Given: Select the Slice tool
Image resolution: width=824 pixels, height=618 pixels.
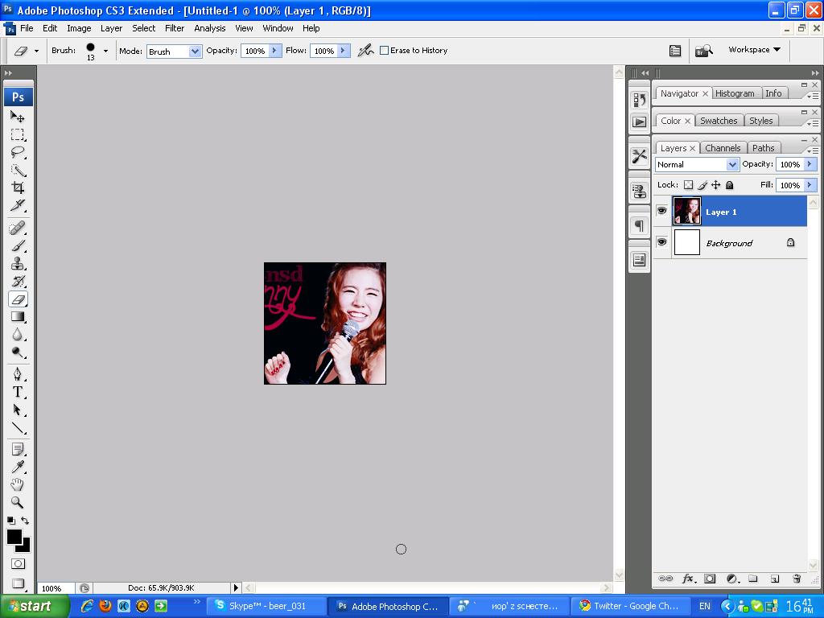Looking at the screenshot, I should point(18,205).
